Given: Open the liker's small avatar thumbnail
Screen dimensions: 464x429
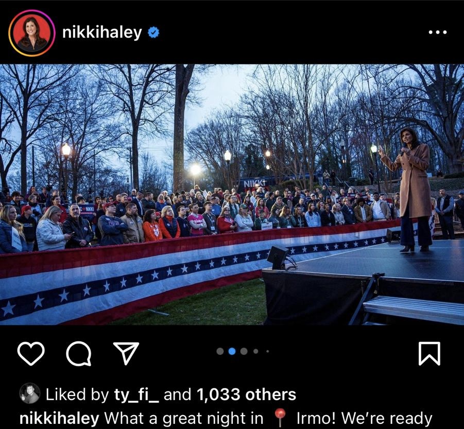Looking at the screenshot, I should click(29, 393).
